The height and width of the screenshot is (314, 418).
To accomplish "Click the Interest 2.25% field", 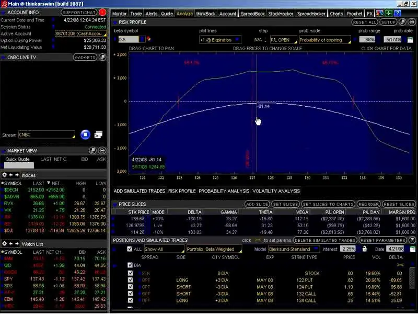I will (348, 249).
